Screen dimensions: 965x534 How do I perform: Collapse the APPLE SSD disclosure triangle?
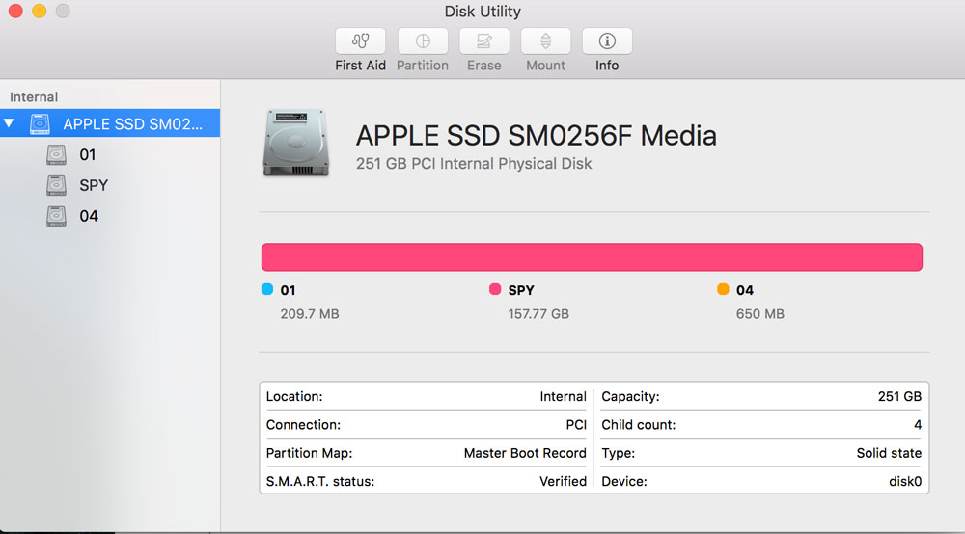(x=9, y=123)
